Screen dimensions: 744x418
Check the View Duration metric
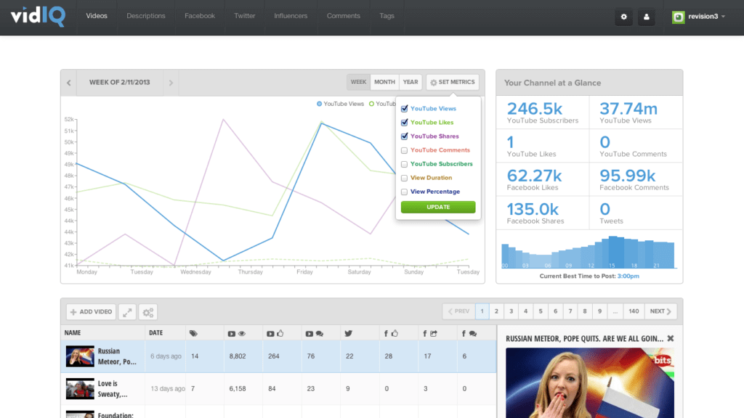pyautogui.click(x=404, y=178)
